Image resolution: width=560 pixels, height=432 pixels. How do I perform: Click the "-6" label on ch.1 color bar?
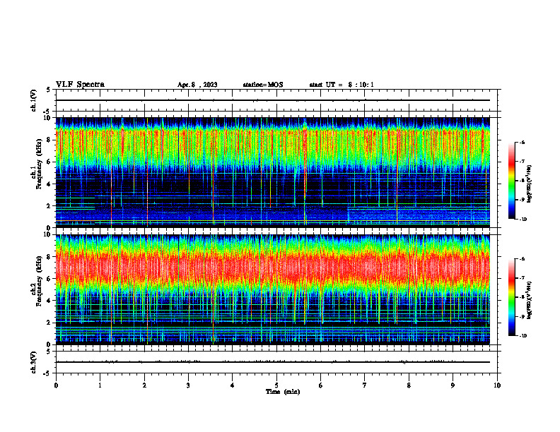point(522,142)
